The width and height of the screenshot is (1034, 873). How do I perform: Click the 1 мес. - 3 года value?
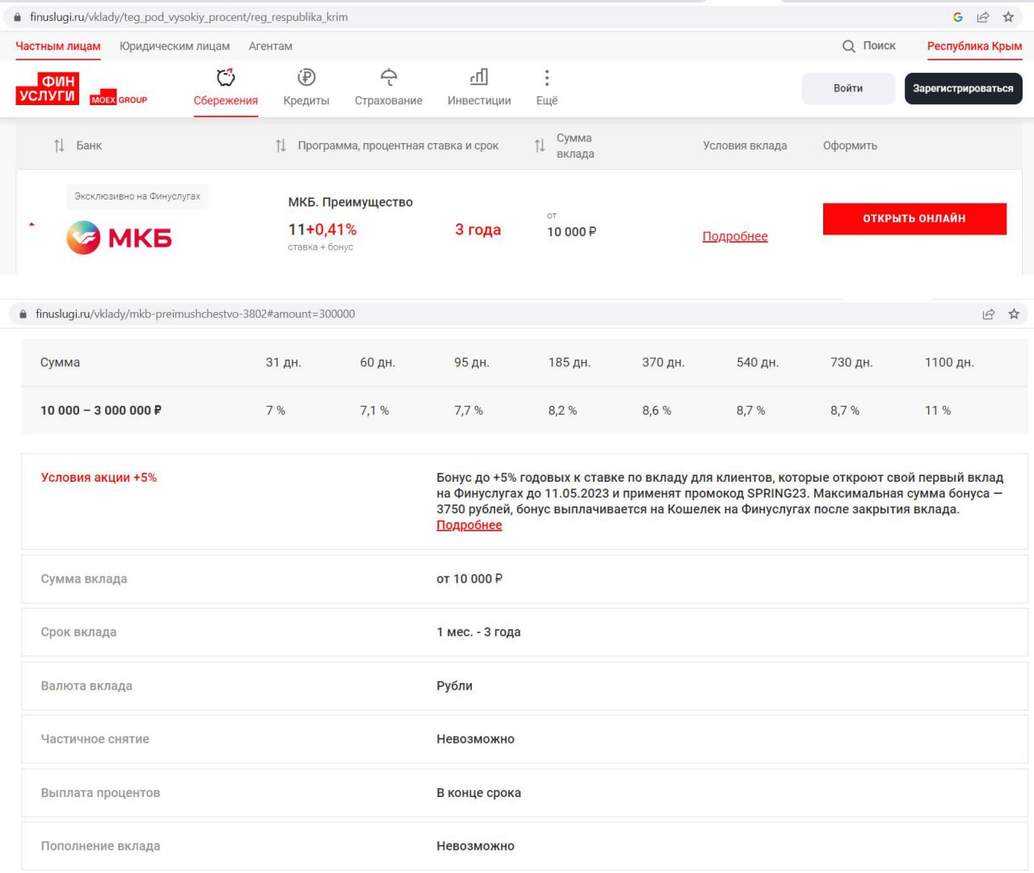point(479,632)
